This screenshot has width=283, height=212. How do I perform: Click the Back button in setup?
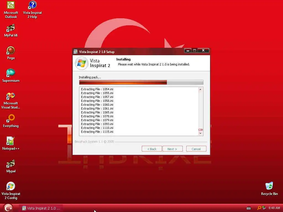152,149
